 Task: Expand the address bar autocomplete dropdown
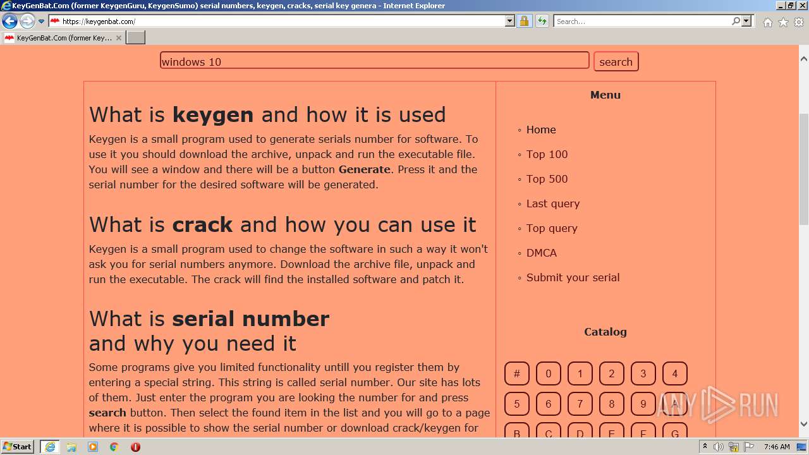tap(510, 21)
